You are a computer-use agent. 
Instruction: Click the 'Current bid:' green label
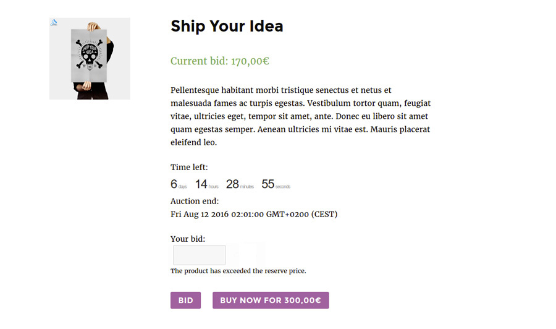click(x=200, y=61)
